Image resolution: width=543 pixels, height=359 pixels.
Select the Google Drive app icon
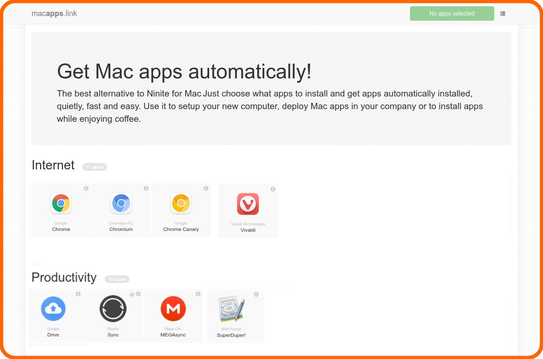53,309
